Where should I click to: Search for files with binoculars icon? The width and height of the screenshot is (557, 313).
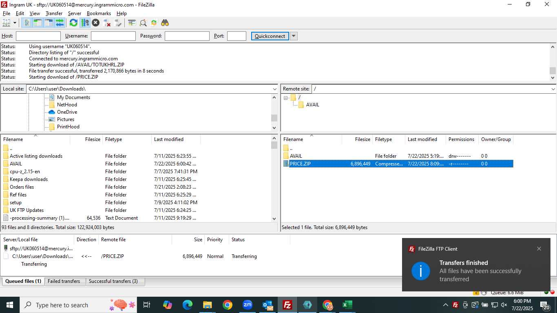tap(165, 23)
